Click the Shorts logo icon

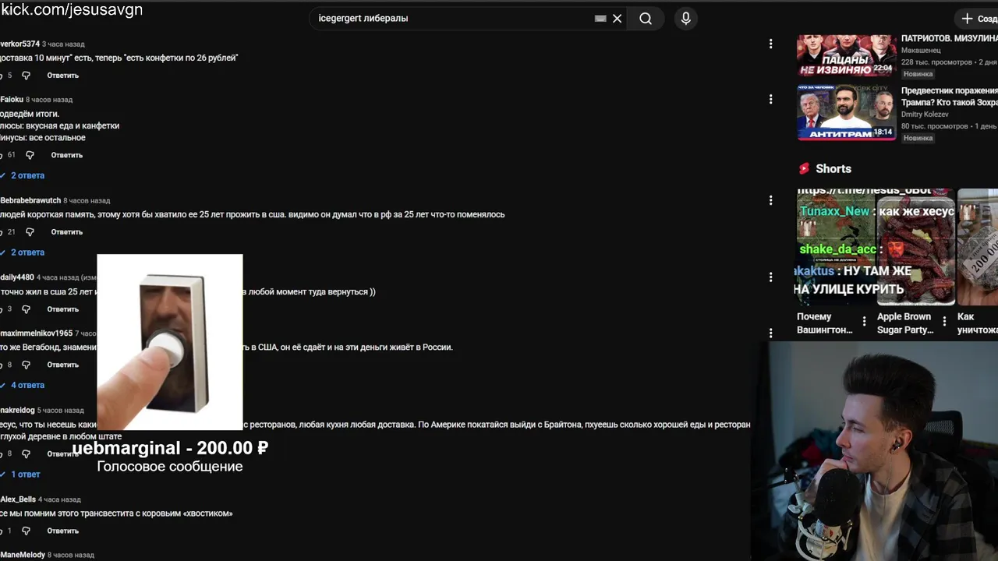[x=804, y=168]
